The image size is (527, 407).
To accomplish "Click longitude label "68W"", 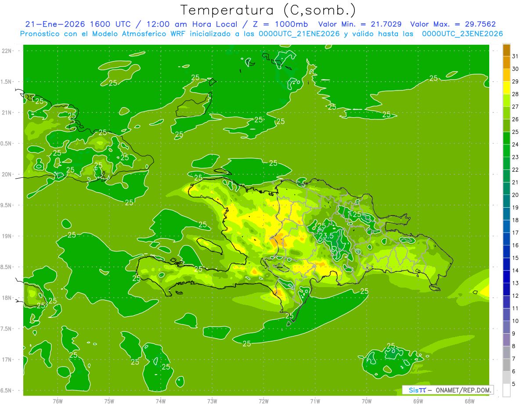I will (x=469, y=401).
